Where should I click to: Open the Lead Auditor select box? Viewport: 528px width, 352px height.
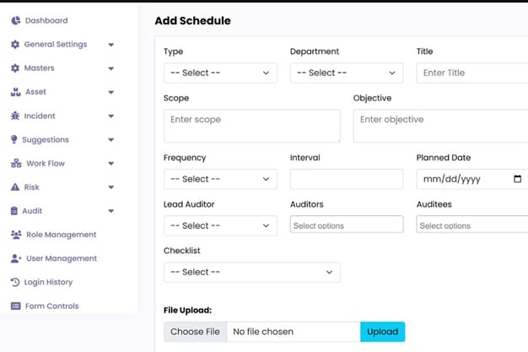[x=220, y=225]
